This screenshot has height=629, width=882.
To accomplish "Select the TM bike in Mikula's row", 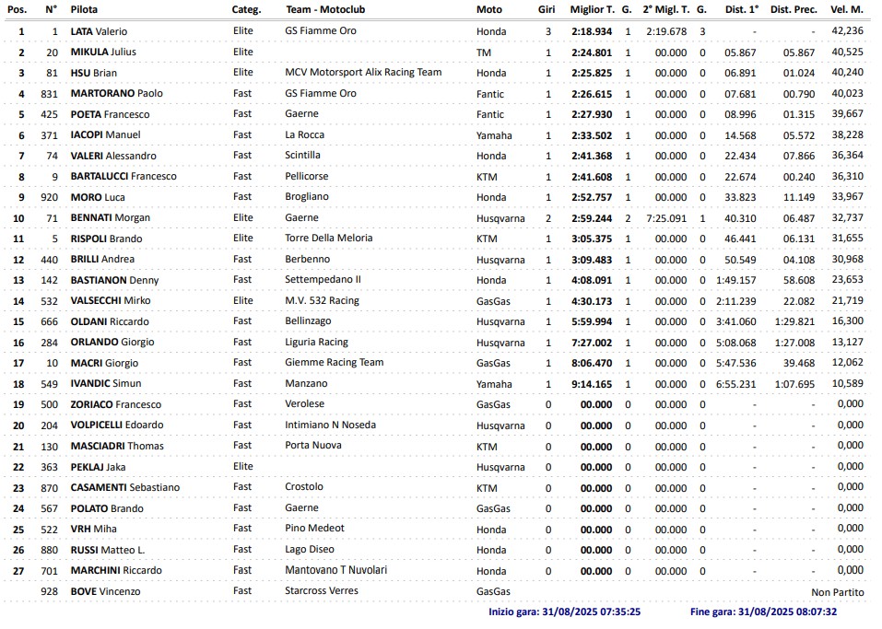I will click(484, 52).
